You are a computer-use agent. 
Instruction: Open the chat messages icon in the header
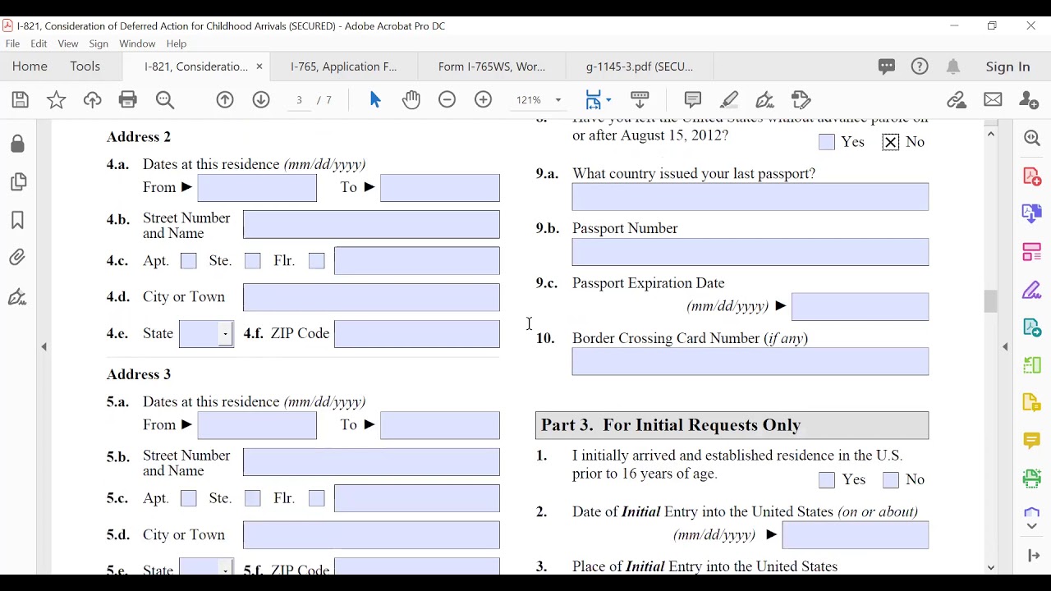[886, 66]
